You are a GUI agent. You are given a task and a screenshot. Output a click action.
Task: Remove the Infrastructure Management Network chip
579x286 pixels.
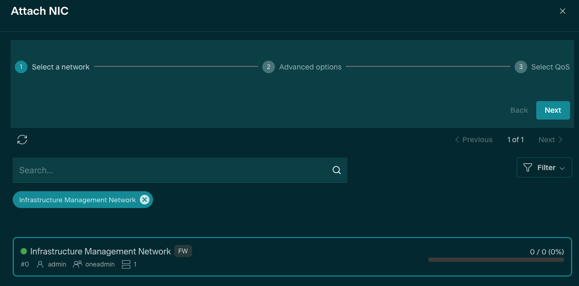[145, 200]
